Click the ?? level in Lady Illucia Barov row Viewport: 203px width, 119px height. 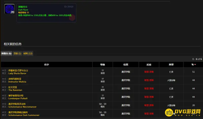coord(103,71)
